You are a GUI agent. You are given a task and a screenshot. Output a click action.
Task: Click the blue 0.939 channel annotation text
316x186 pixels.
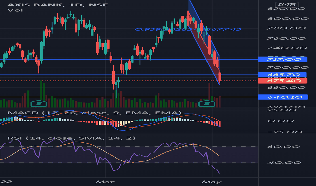click(x=188, y=29)
